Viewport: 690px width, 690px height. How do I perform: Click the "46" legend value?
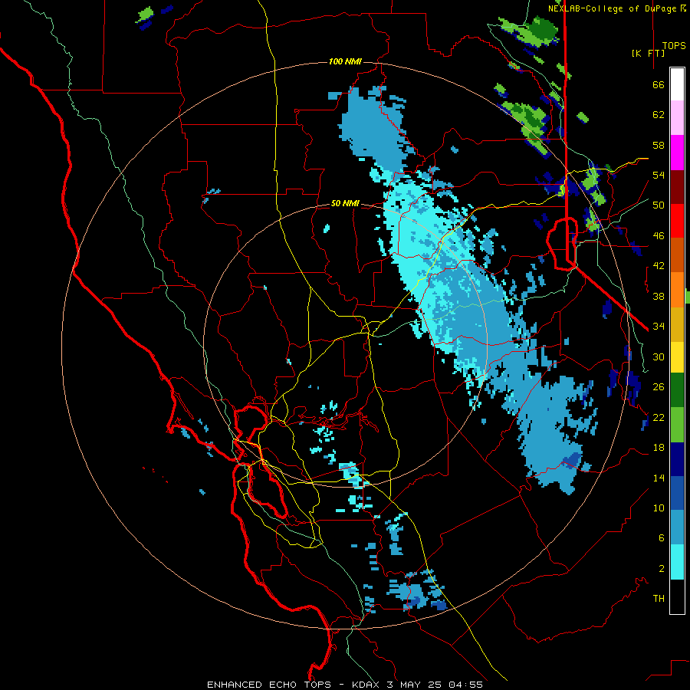pyautogui.click(x=659, y=236)
